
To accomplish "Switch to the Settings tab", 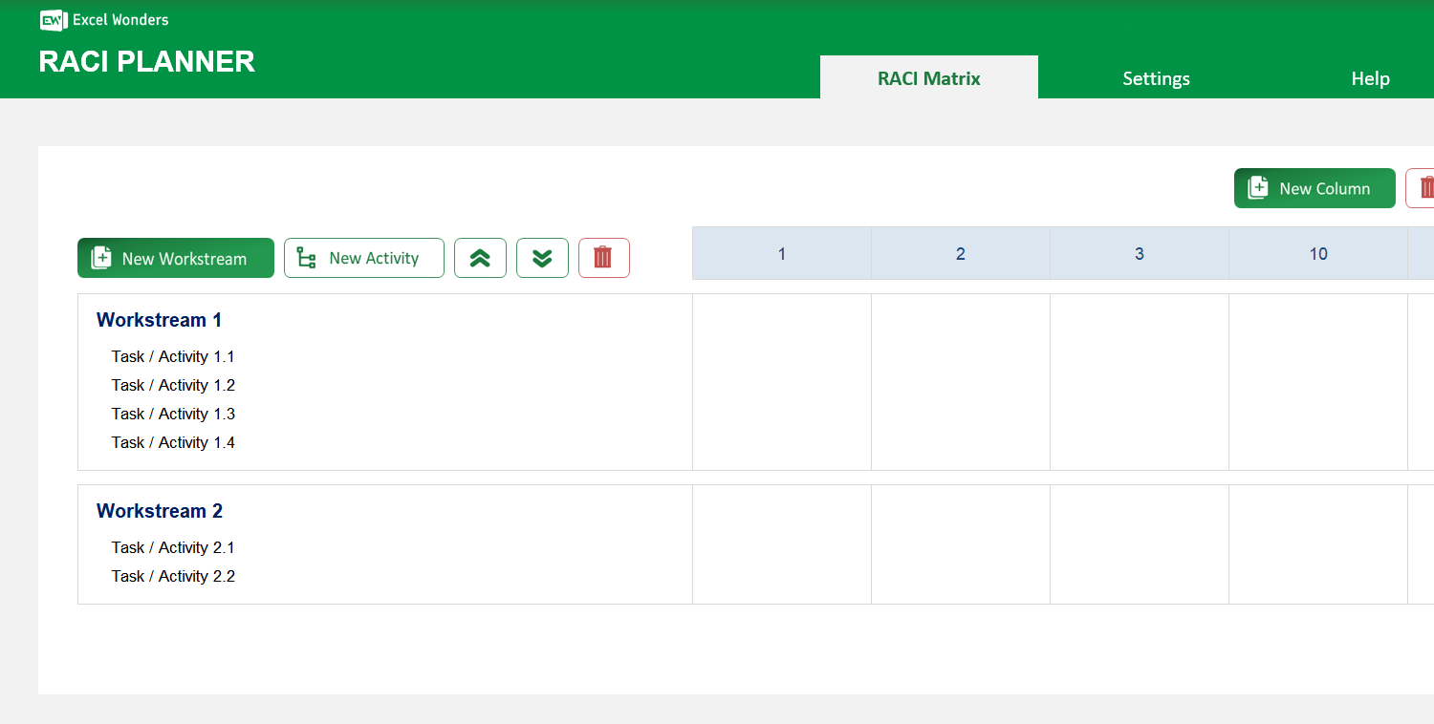I will tap(1156, 78).
